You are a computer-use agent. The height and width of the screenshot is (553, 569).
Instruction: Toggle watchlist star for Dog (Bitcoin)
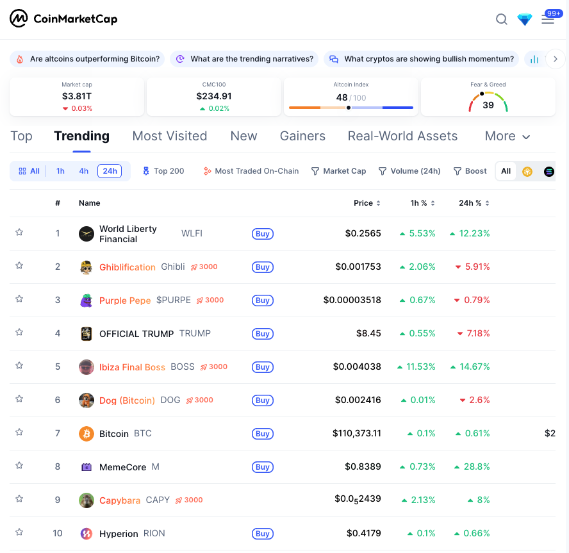point(19,399)
